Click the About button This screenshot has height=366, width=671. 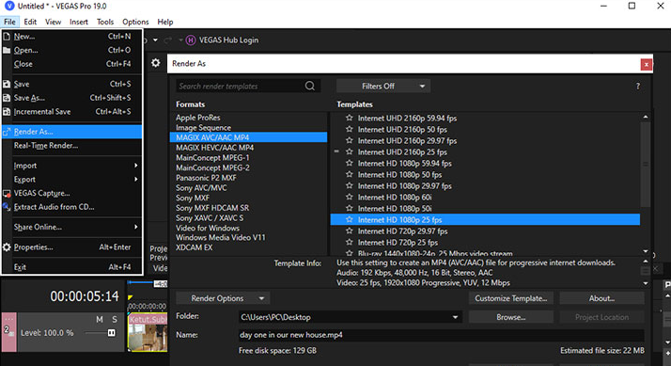pyautogui.click(x=601, y=298)
